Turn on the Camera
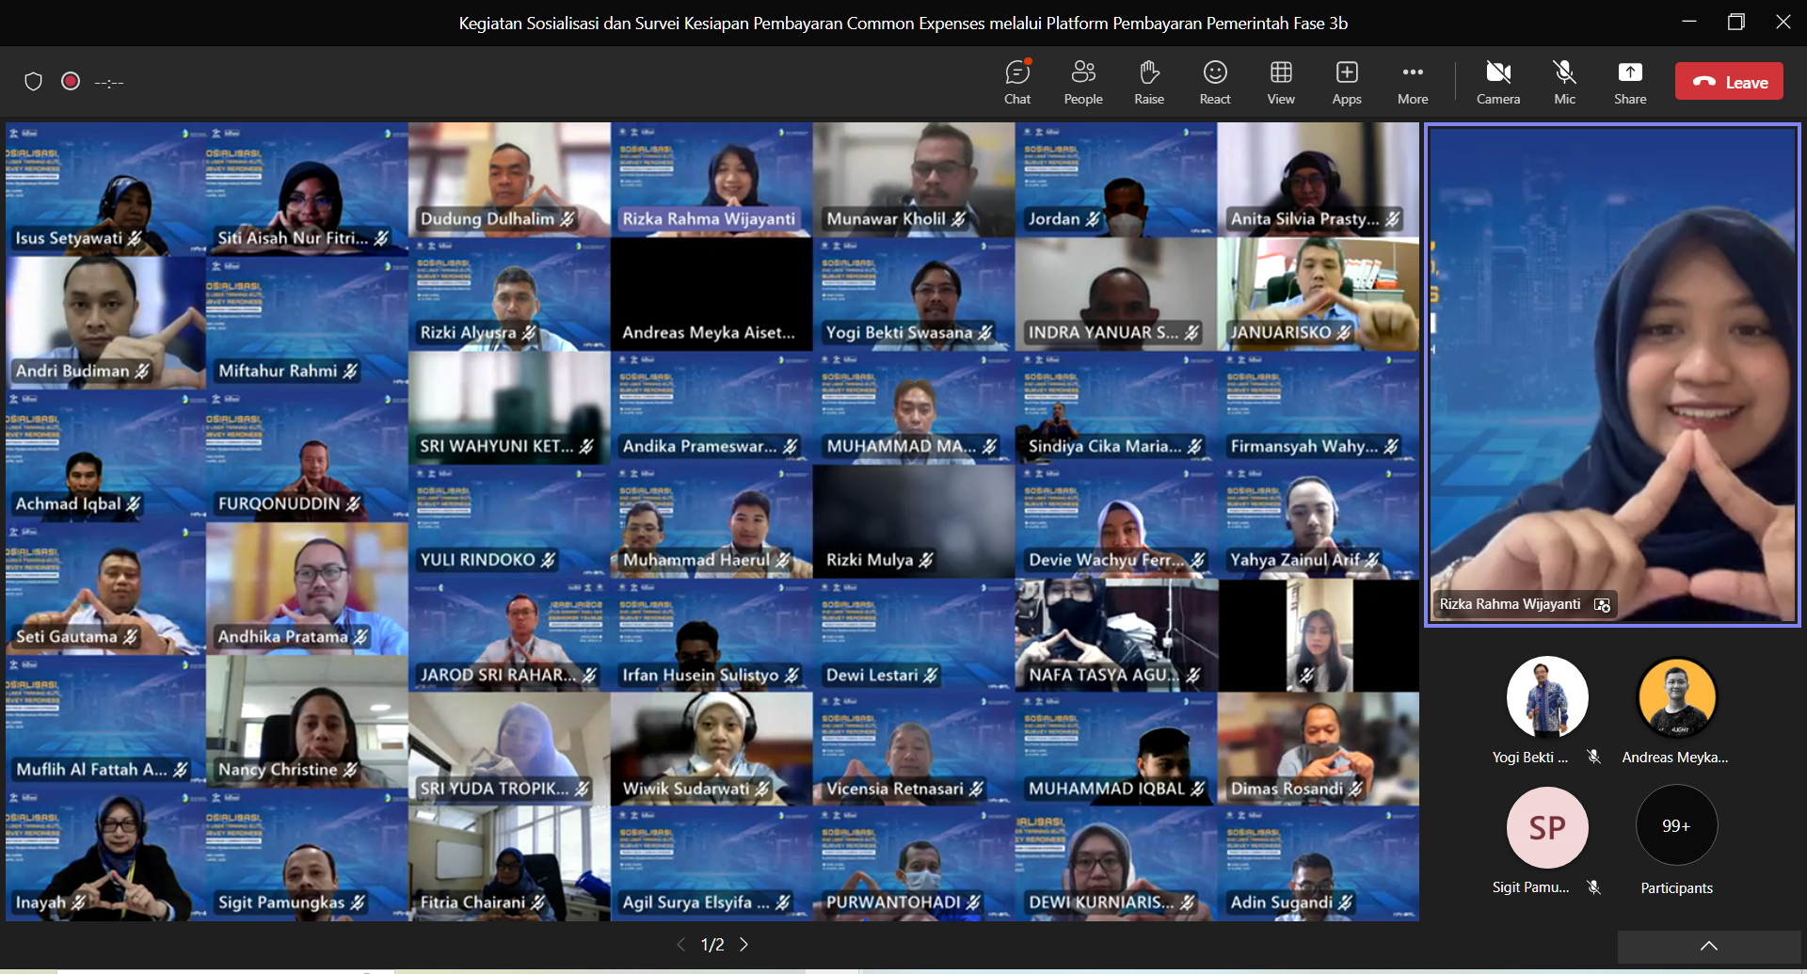Screen dimensions: 1807x974 tap(1498, 82)
